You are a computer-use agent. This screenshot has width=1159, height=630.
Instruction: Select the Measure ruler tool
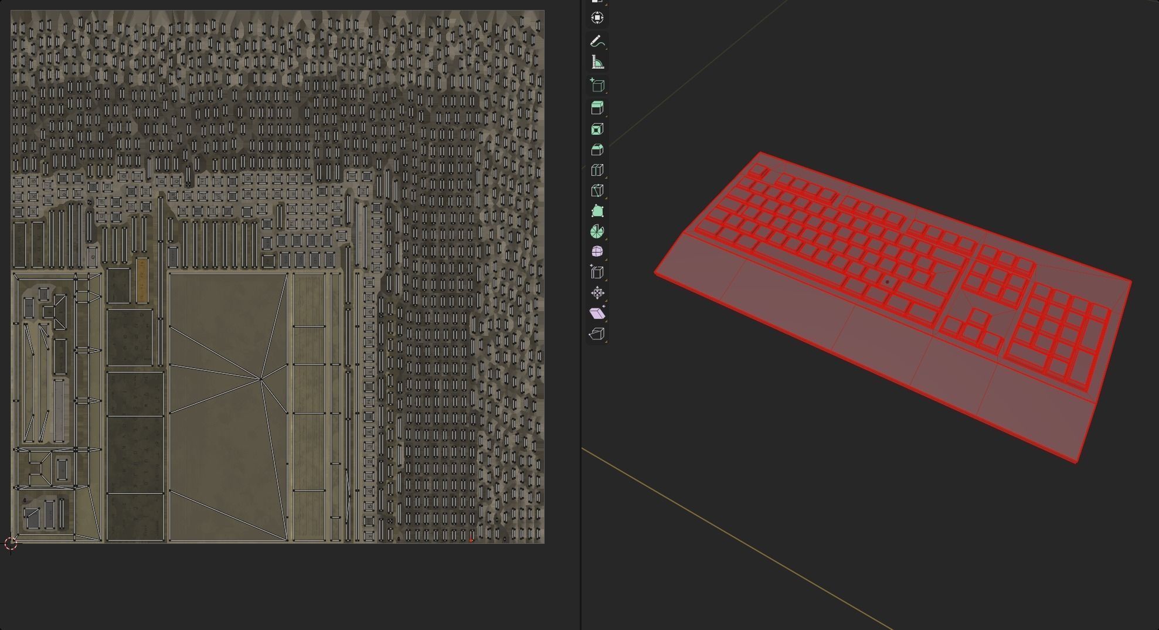(597, 62)
